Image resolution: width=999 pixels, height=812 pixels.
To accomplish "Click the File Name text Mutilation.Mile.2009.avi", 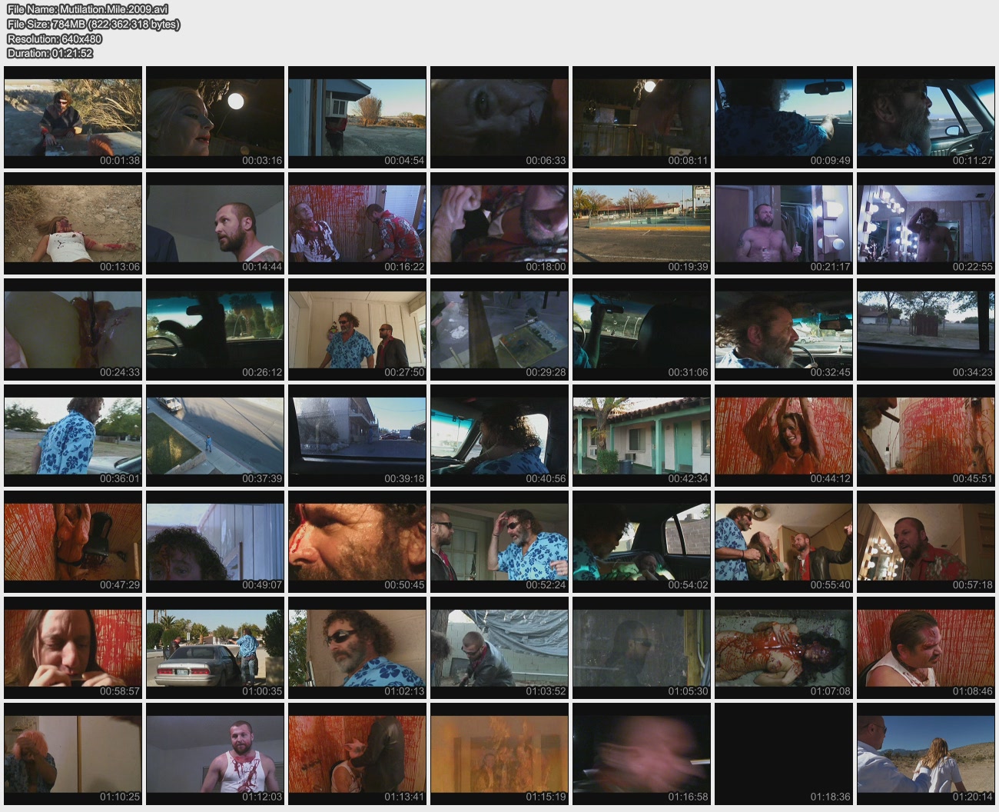I will click(87, 9).
